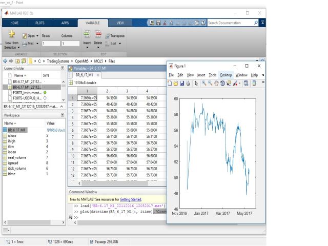
Task: Click the Link Plot icon in Figure 1
Action: pos(246,83)
